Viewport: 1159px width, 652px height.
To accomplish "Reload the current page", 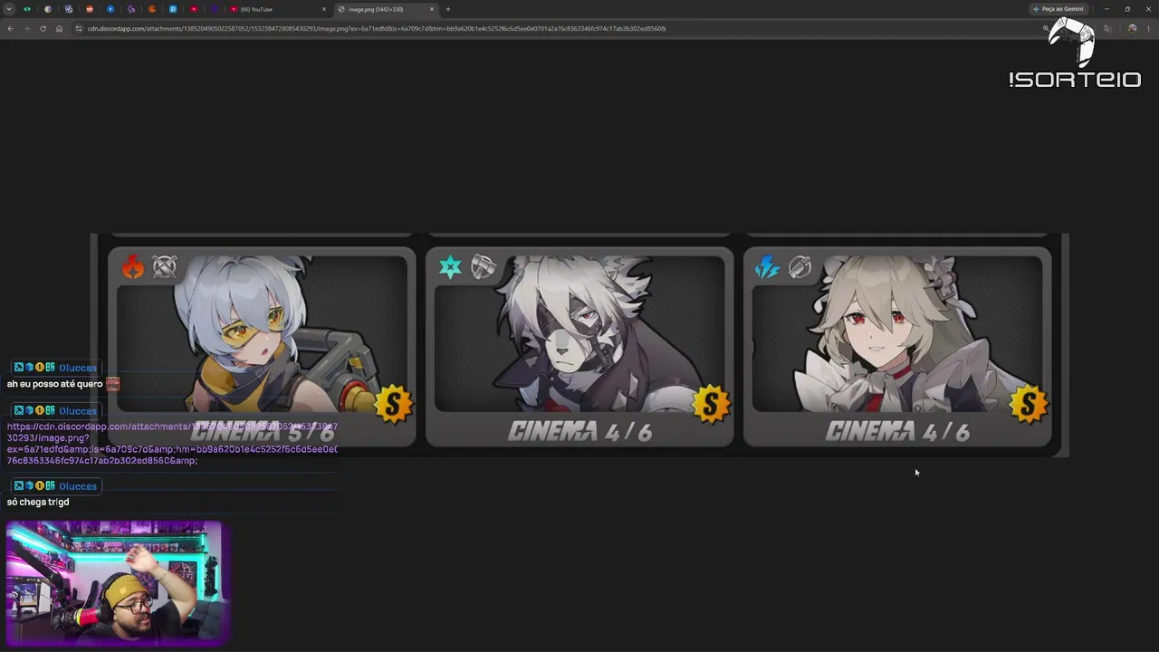I will click(x=43, y=28).
